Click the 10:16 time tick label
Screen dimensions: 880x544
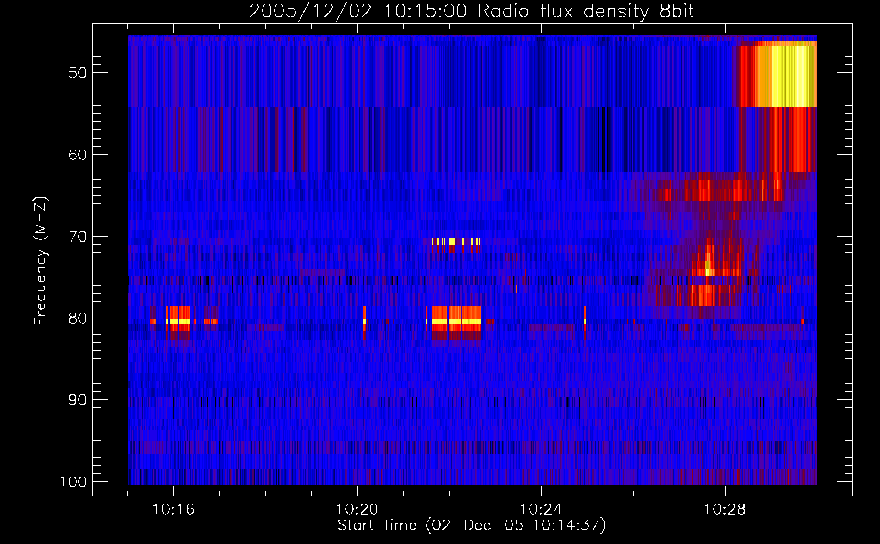[x=173, y=510]
